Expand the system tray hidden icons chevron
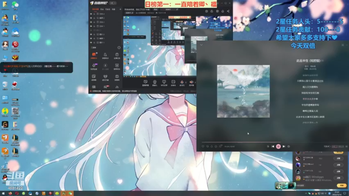The image size is (349, 196). (306, 193)
